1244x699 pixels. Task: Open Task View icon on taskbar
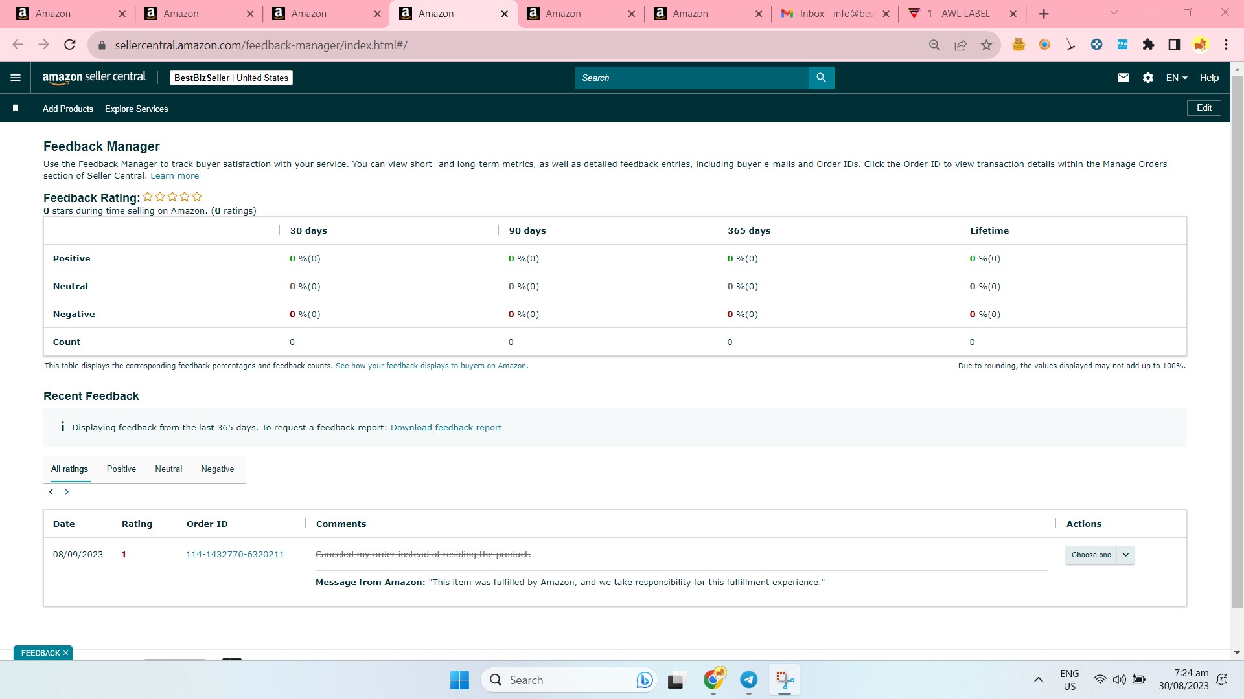pyautogui.click(x=676, y=680)
